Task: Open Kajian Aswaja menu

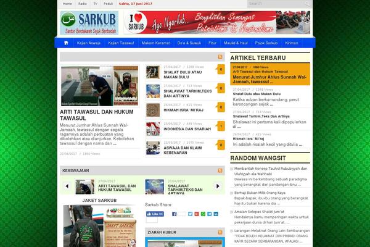Action: pyautogui.click(x=89, y=43)
